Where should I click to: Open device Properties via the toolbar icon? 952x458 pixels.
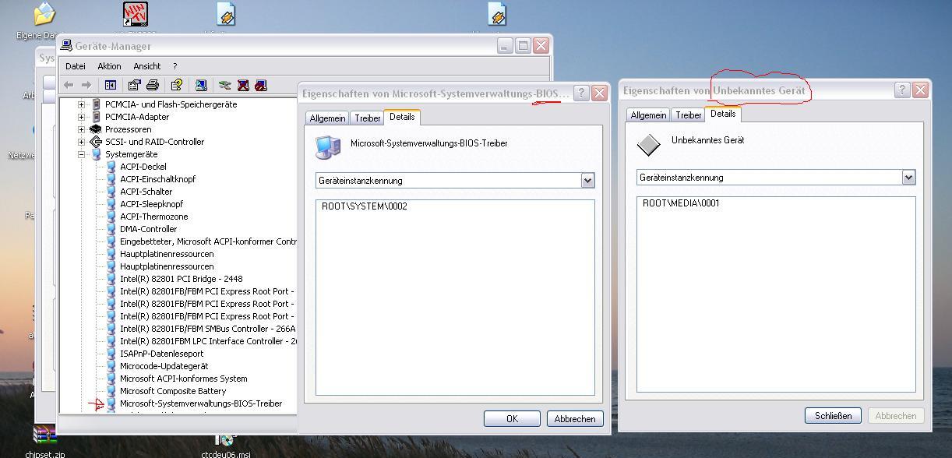[x=134, y=85]
